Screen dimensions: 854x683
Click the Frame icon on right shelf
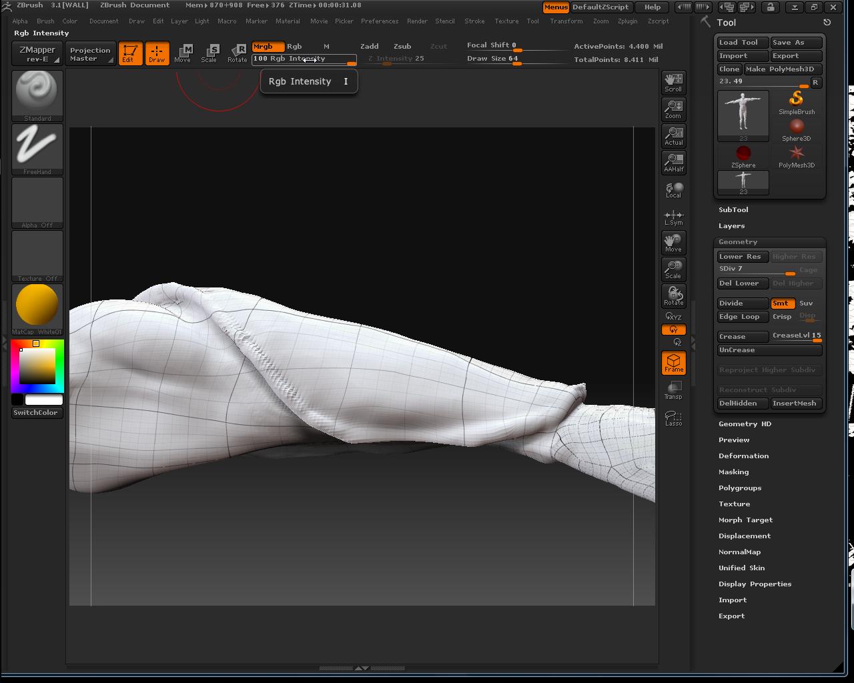[673, 363]
